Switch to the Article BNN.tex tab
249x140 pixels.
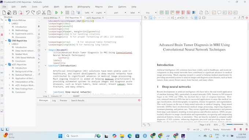(x=50, y=18)
